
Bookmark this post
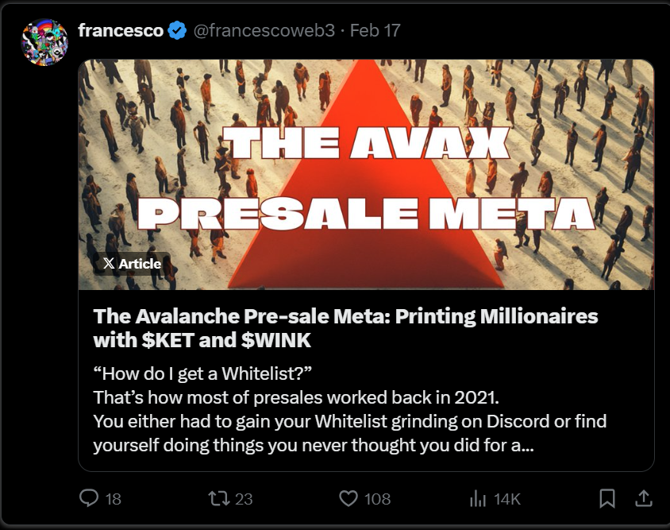tap(607, 498)
